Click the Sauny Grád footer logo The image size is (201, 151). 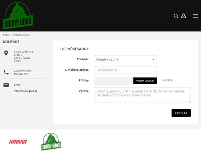coord(51,142)
